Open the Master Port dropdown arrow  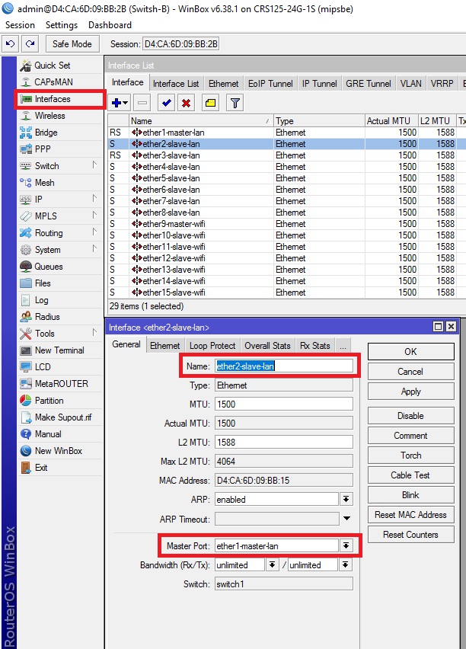[x=346, y=546]
